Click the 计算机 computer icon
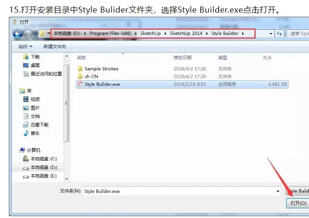309x218 pixels. click(22, 150)
